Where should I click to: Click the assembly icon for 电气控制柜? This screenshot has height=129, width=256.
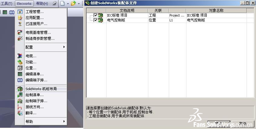pyautogui.click(x=100, y=20)
